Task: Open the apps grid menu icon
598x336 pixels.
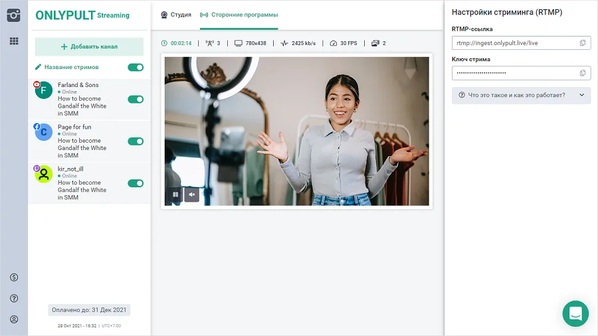Action: click(13, 41)
